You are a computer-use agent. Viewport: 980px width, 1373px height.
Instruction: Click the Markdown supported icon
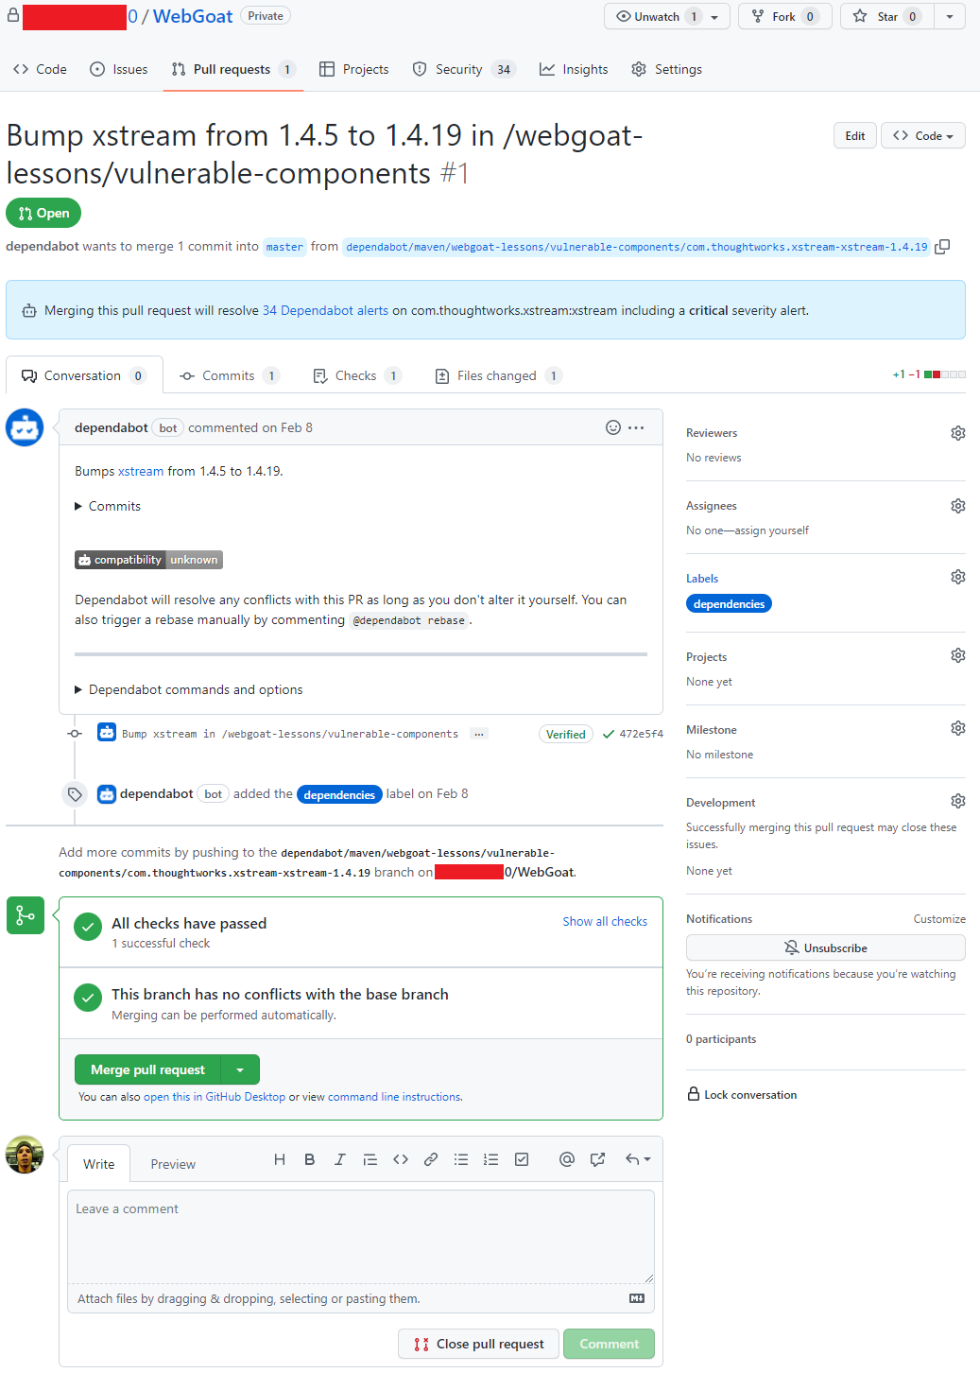tap(637, 1298)
